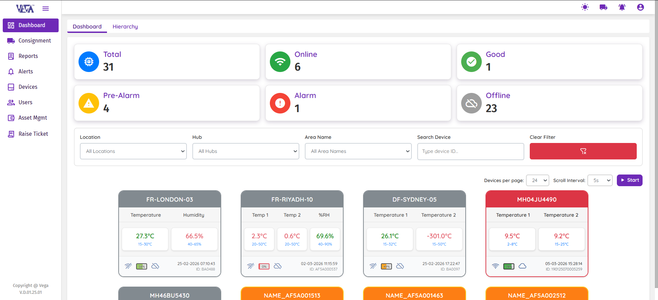Select the Dashboard tab
Viewport: 658px width, 300px height.
click(x=87, y=27)
